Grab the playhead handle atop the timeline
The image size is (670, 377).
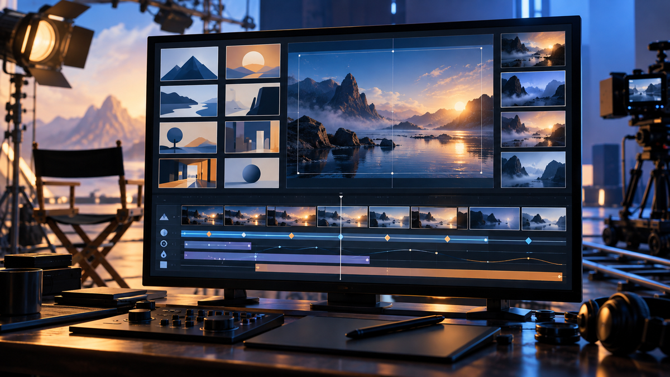[341, 196]
